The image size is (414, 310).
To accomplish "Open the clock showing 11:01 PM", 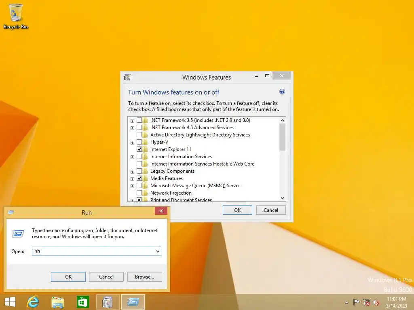I will 396,302.
